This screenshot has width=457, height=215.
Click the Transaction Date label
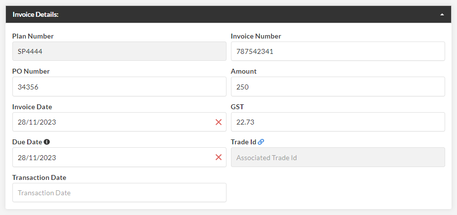[39, 177]
